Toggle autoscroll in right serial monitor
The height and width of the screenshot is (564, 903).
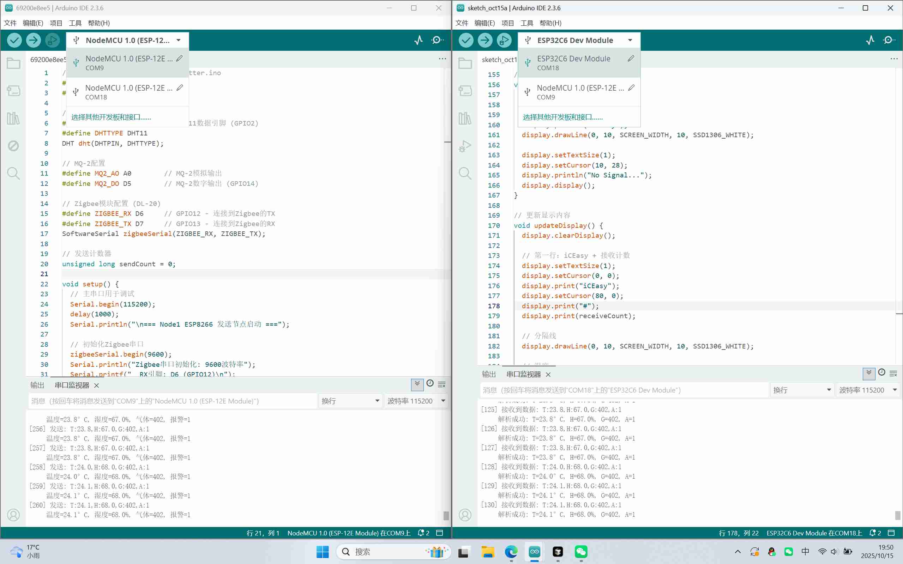(869, 373)
